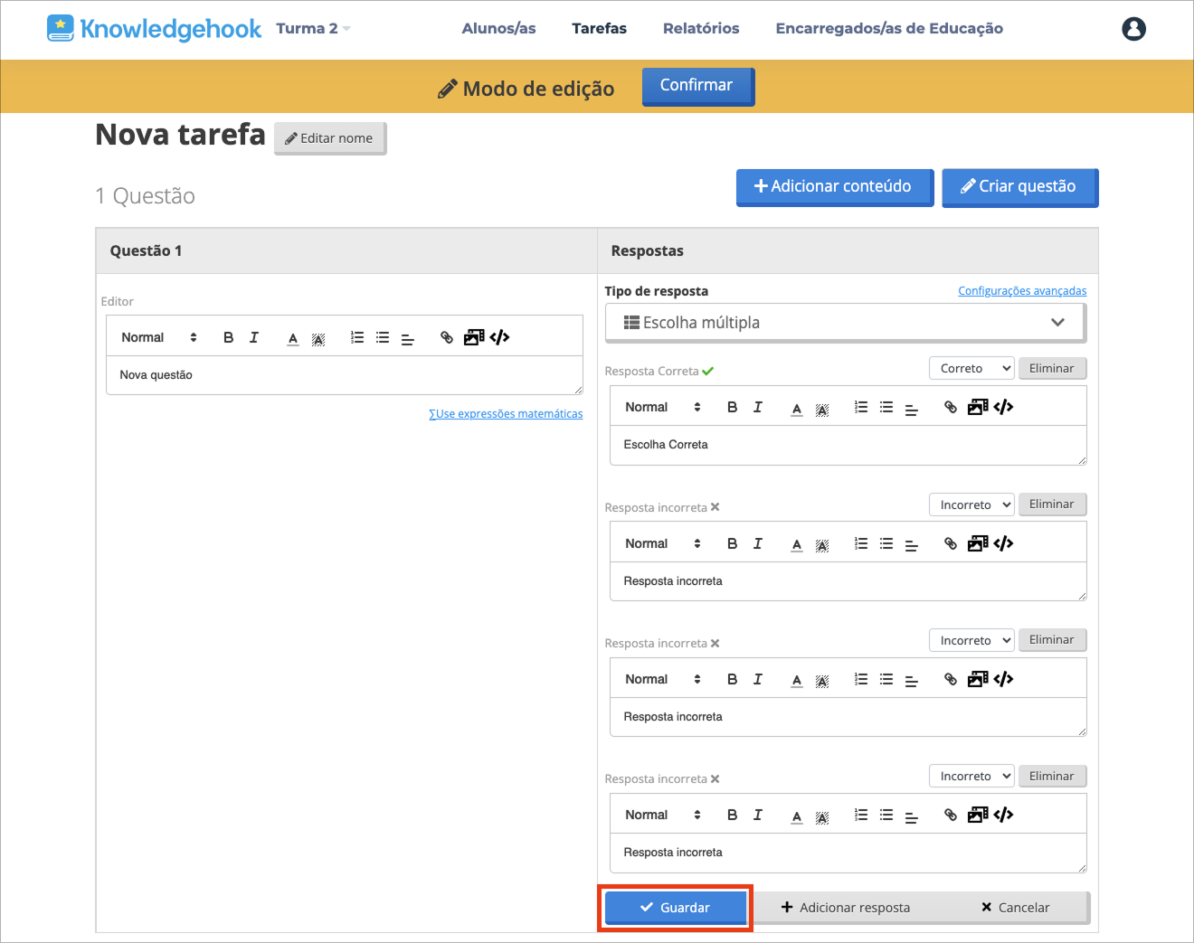The image size is (1194, 943).
Task: Toggle italic in second Resposta incorreta toolbar
Action: pos(758,679)
